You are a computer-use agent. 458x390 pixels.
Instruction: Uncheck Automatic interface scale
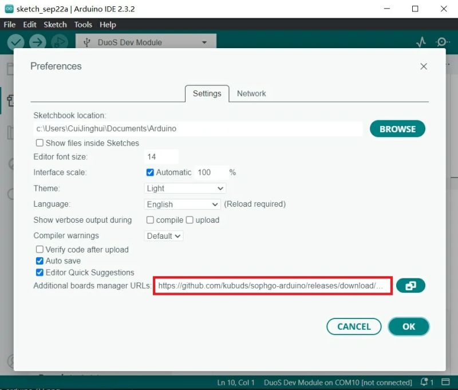(x=150, y=172)
